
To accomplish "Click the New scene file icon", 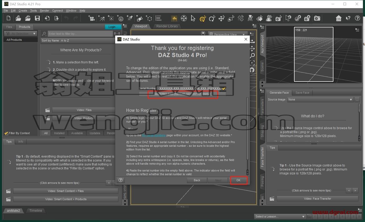I will click(x=9, y=18).
